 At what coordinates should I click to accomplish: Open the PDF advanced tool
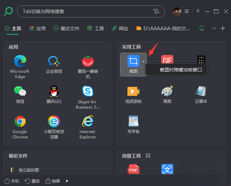point(133,169)
